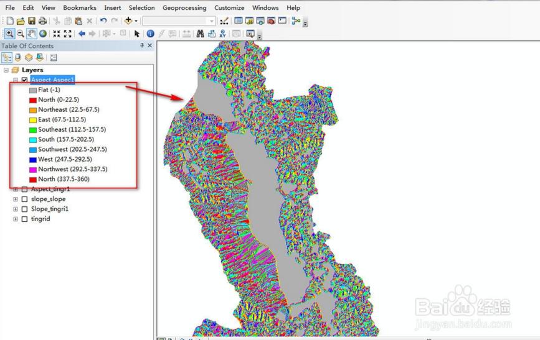Open the Table Of Contents window icon

(239, 21)
